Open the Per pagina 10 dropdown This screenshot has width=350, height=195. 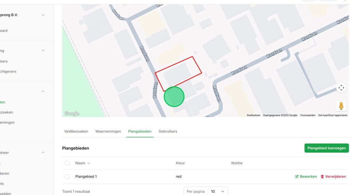click(x=217, y=191)
